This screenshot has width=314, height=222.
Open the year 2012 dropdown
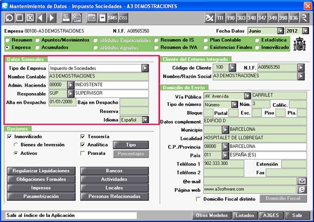pos(306,31)
